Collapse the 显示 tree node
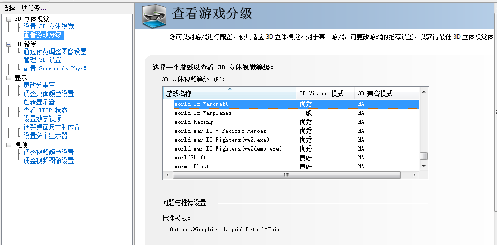This screenshot has width=497, height=245. 9,78
